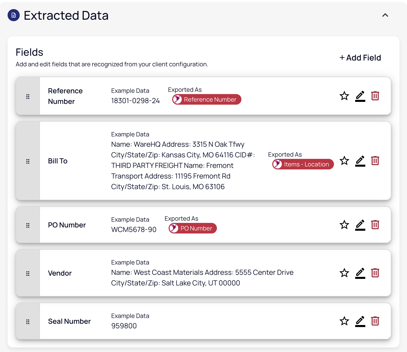Delete the PO Number field
407x352 pixels.
click(x=375, y=225)
